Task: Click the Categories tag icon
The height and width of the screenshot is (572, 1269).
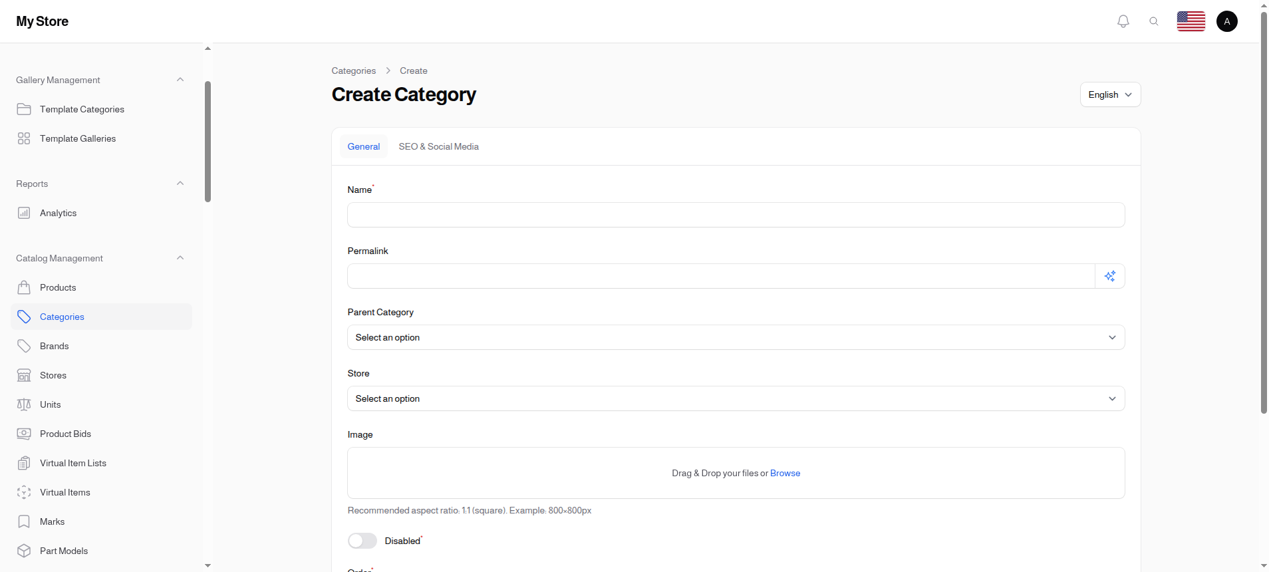Action: (24, 317)
